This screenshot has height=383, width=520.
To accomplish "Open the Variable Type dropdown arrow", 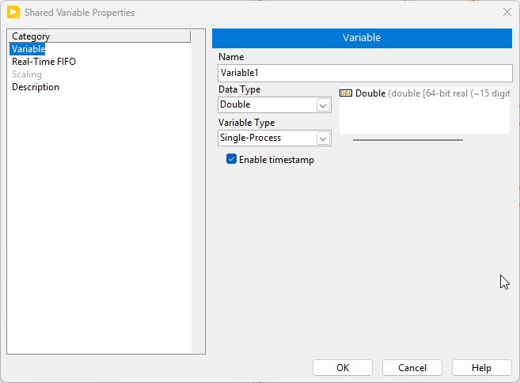I will pos(323,138).
